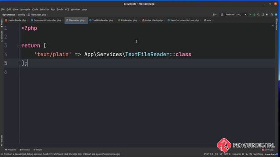
Task: Open the Refactor menu
Action: click(44, 9)
